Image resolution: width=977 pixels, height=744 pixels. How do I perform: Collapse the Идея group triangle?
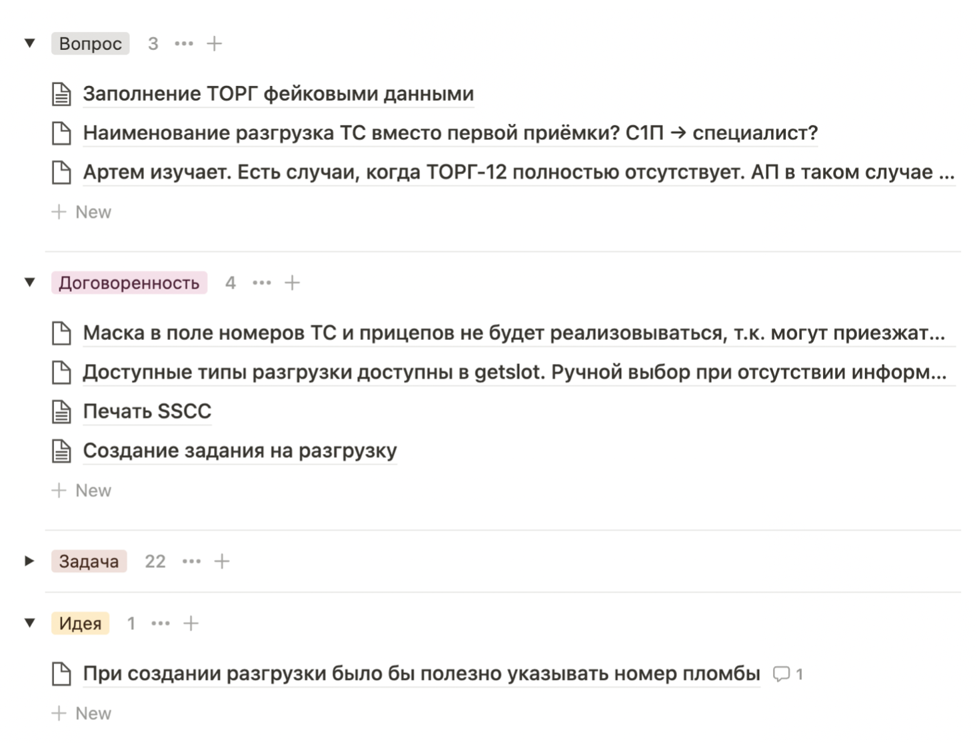pos(29,623)
